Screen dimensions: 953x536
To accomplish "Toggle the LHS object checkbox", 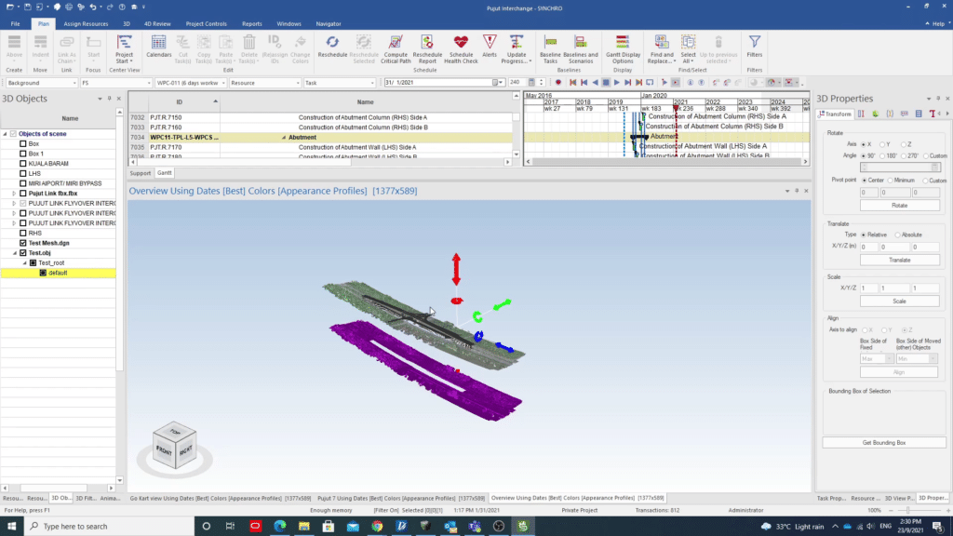I will pos(23,174).
